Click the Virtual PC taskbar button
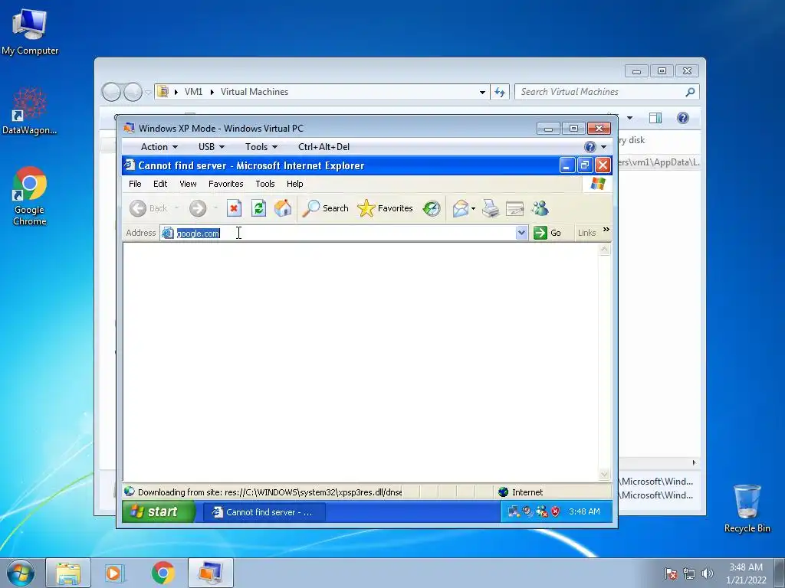The image size is (785, 588). 211,573
